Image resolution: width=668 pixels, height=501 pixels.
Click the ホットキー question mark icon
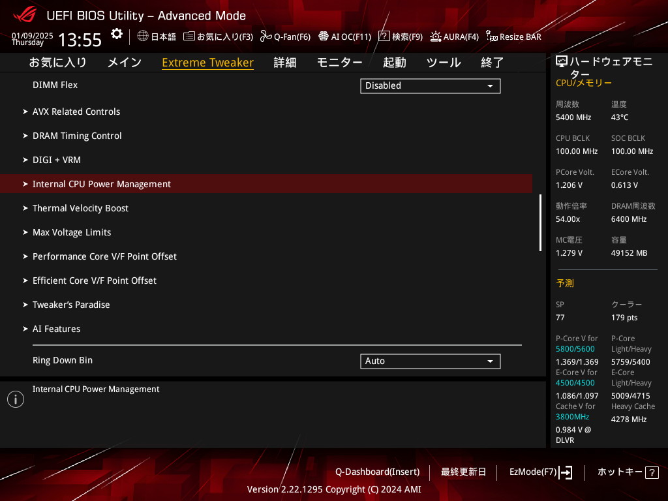652,473
